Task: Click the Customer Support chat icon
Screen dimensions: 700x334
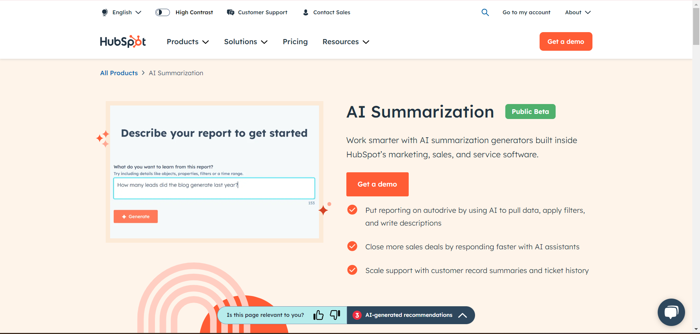Action: click(x=230, y=12)
